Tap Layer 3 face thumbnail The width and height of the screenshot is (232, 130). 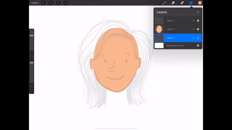[x=159, y=29]
